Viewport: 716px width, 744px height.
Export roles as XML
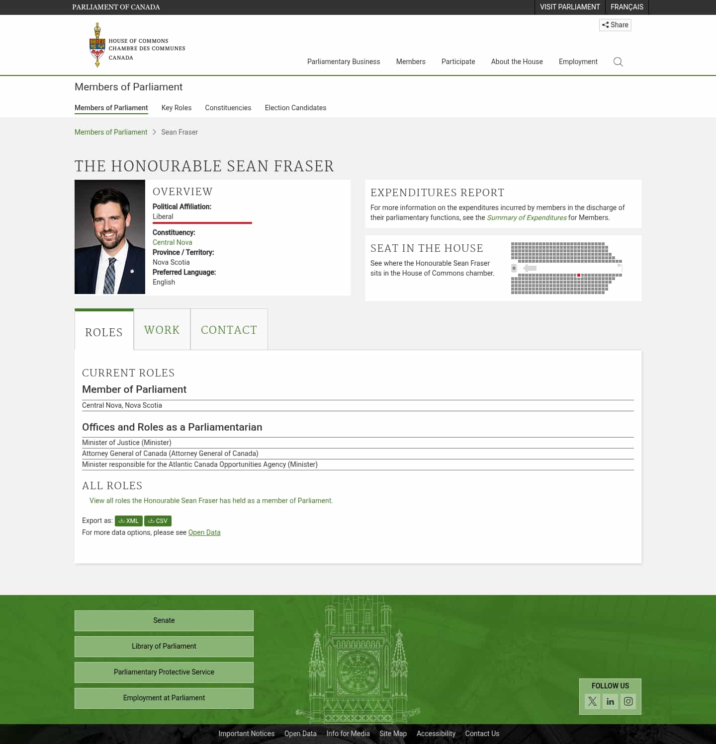(x=129, y=521)
